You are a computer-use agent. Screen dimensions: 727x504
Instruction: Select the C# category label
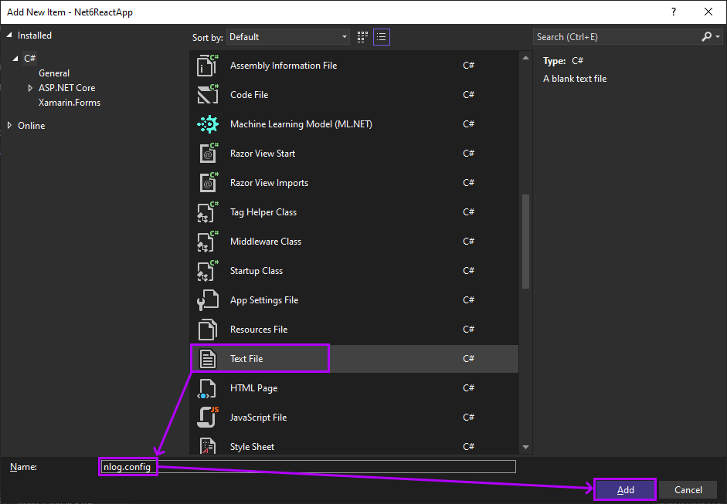point(29,59)
